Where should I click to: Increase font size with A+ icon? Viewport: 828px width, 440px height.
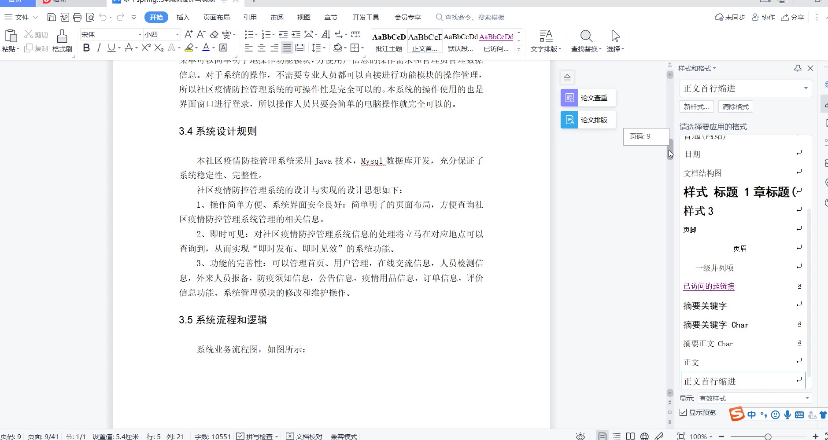tap(189, 34)
